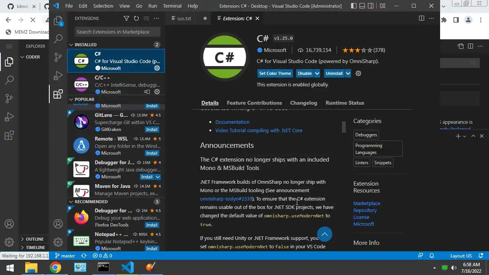Open Accounts menu in front VS Code activity bar

(x=58, y=224)
